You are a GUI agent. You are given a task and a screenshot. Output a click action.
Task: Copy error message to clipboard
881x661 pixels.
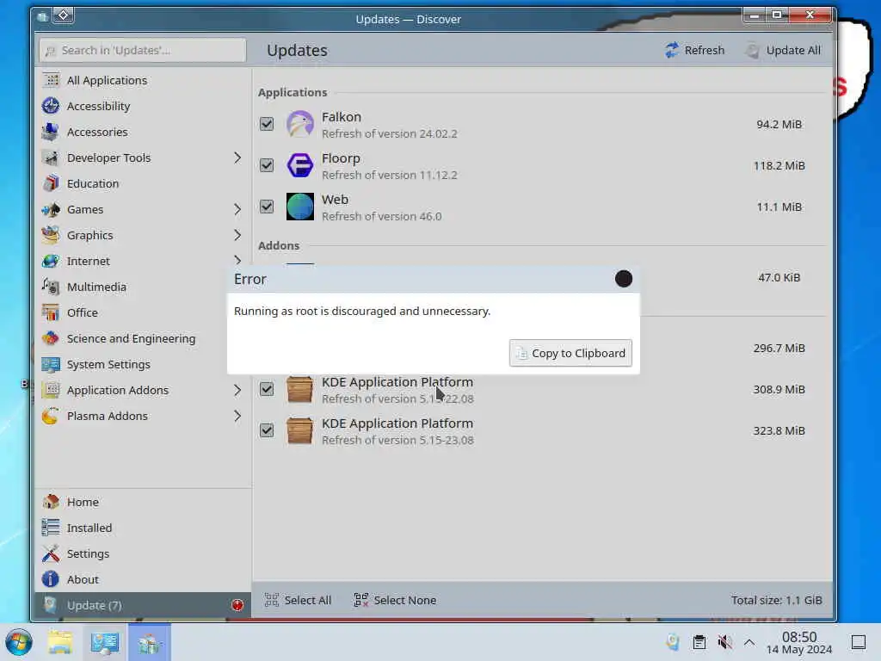(570, 354)
